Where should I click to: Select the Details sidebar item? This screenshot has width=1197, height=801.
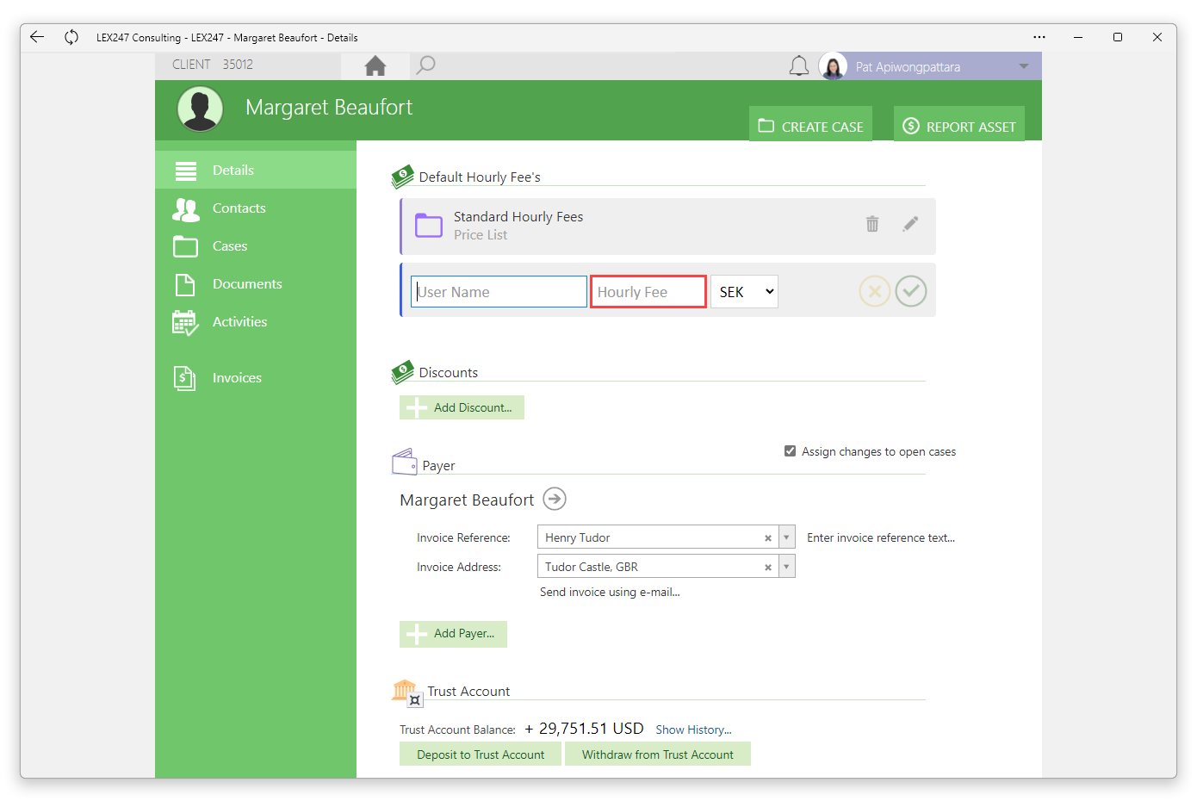[x=256, y=170]
